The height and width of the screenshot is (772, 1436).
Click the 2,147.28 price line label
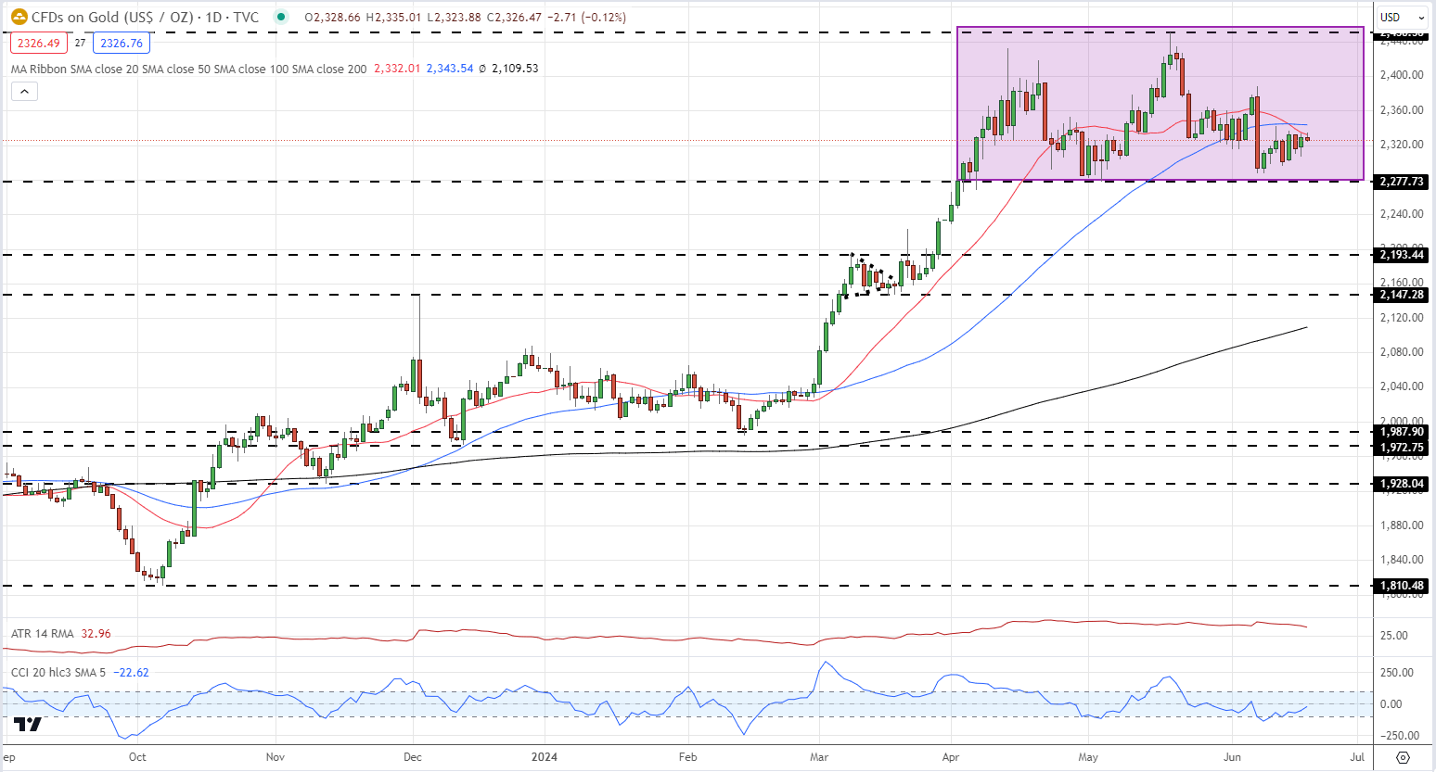point(1402,295)
